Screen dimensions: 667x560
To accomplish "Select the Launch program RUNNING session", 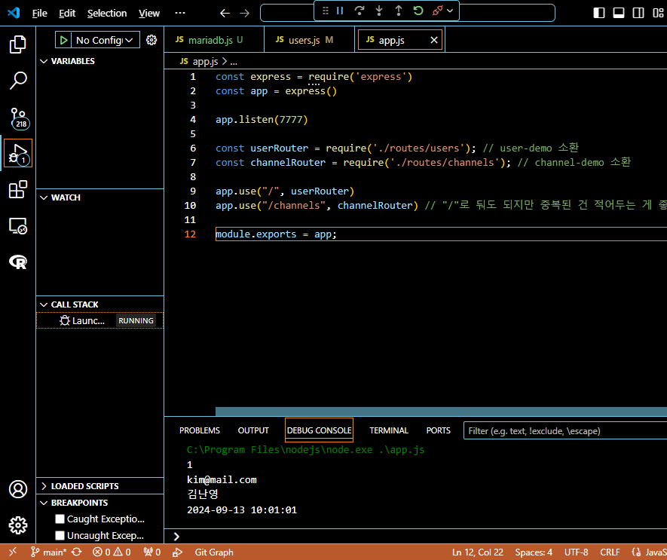I will click(x=100, y=320).
